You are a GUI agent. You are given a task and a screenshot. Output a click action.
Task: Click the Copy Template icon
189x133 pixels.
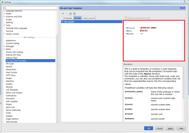[x=71, y=14]
